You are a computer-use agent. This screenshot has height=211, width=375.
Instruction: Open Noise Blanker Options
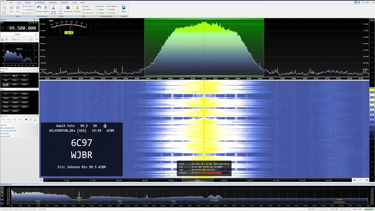pos(111,13)
